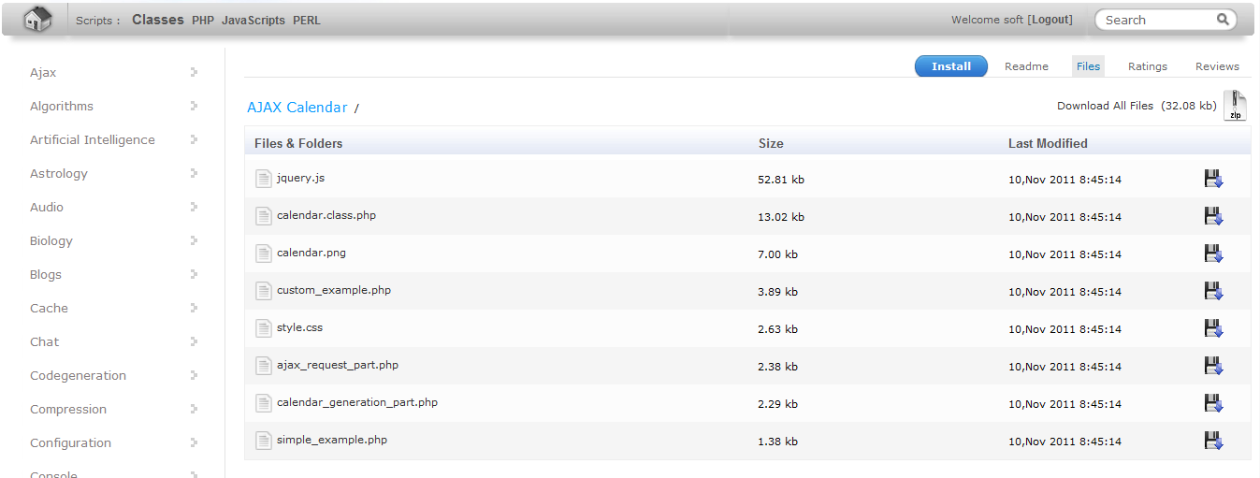1260x478 pixels.
Task: Open the Classes scripts menu
Action: click(x=158, y=20)
